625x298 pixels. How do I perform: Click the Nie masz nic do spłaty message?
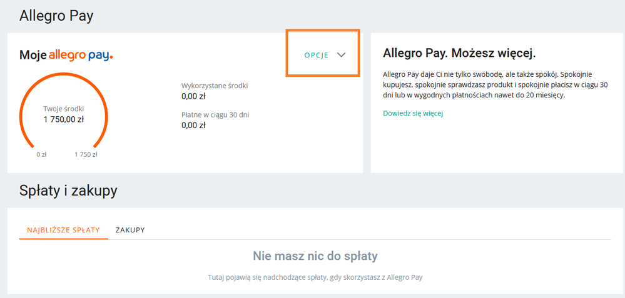(x=315, y=256)
